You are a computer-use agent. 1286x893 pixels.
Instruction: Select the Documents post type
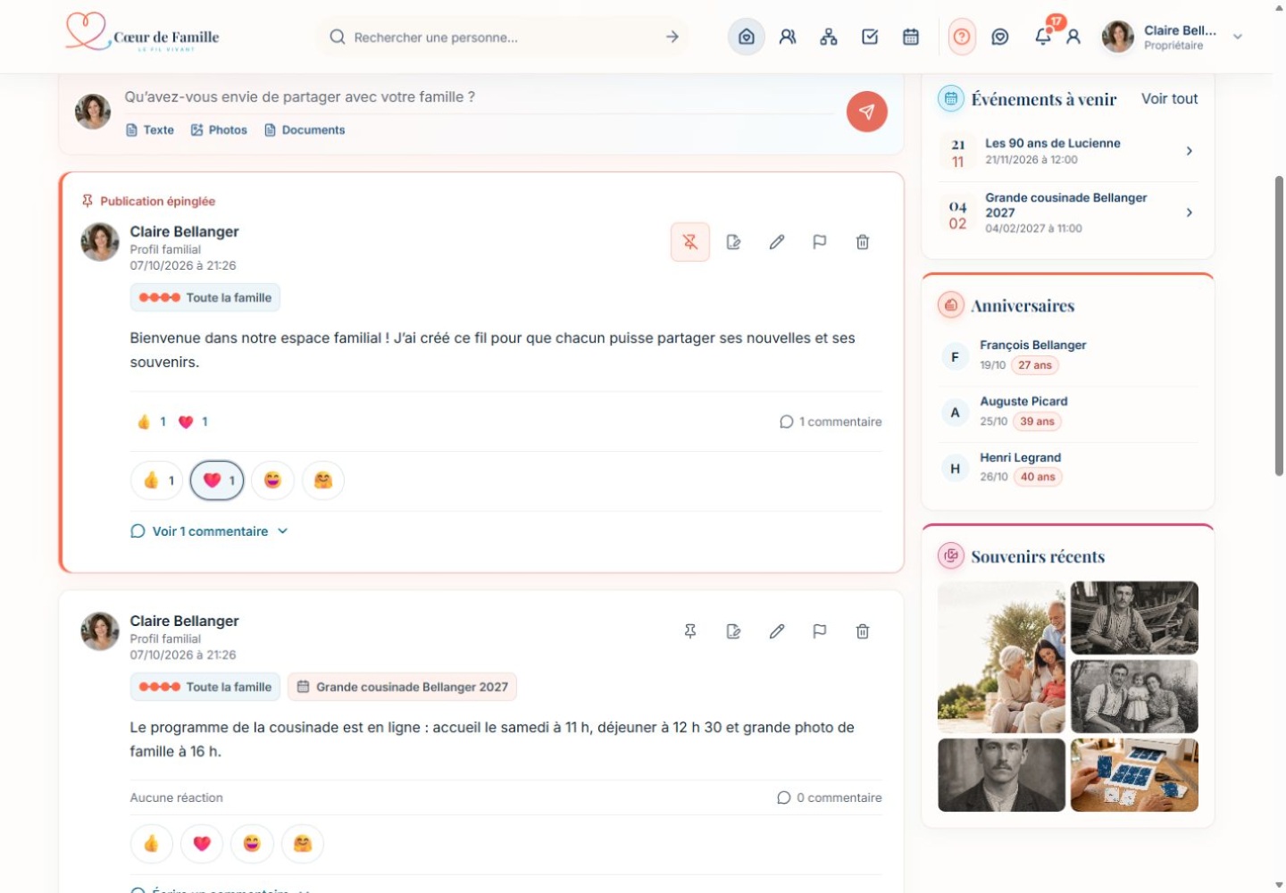point(305,130)
